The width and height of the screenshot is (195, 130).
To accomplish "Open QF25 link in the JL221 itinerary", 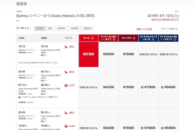I will coord(72,72).
